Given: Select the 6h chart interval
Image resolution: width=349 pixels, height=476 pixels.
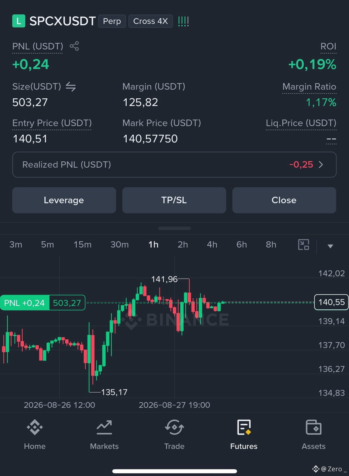Looking at the screenshot, I should tap(242, 245).
